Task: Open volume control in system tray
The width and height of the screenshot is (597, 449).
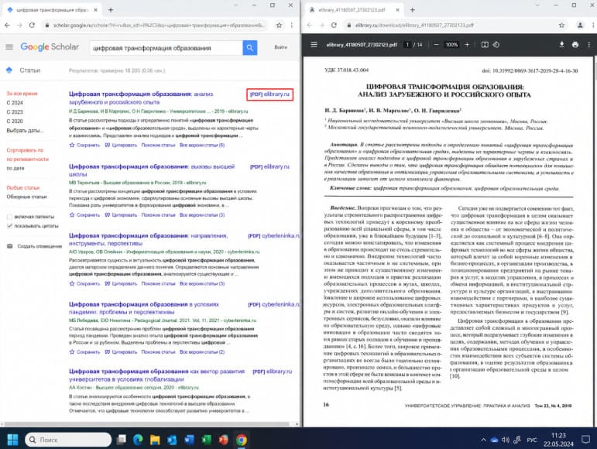Action: pyautogui.click(x=505, y=440)
